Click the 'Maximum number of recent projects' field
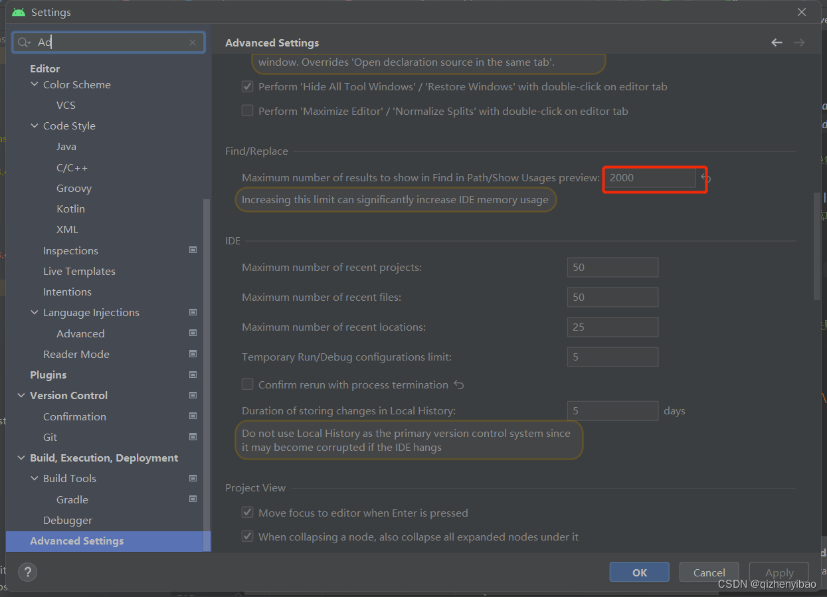The width and height of the screenshot is (827, 597). (x=612, y=267)
